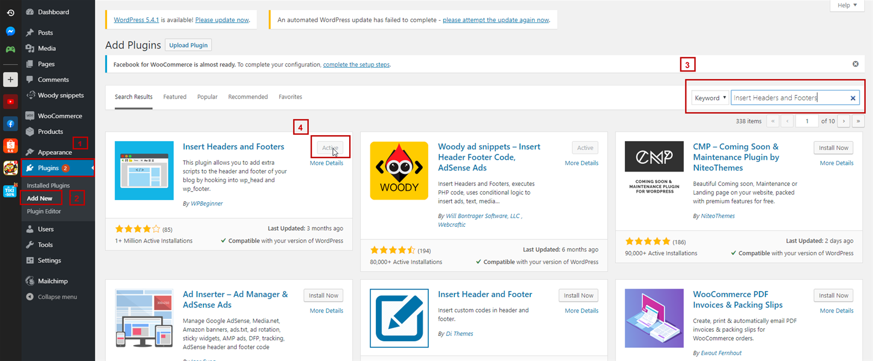Click the Woody ad snippets plugin thumbnail
The image size is (873, 361).
click(x=399, y=171)
